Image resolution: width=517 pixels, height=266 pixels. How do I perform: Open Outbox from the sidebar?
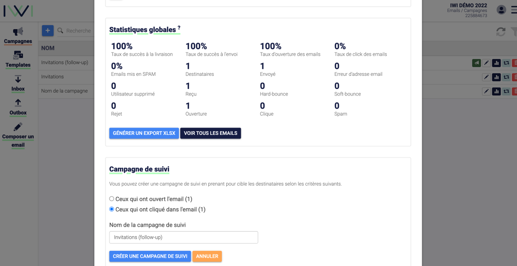(18, 107)
